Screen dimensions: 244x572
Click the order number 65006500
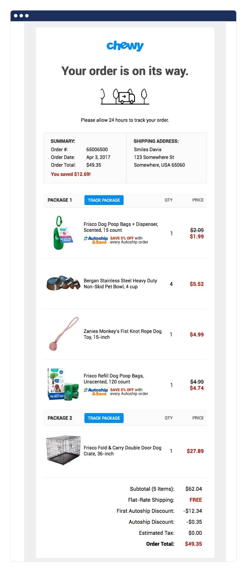click(97, 149)
